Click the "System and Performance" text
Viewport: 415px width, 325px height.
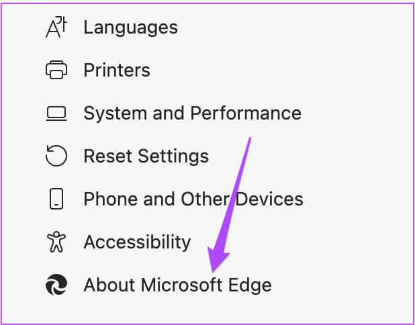192,113
